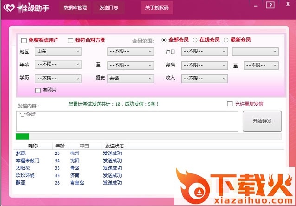This screenshot has height=206, width=296.
Task: Click in the 发信内容 message text box
Action: click(x=127, y=121)
